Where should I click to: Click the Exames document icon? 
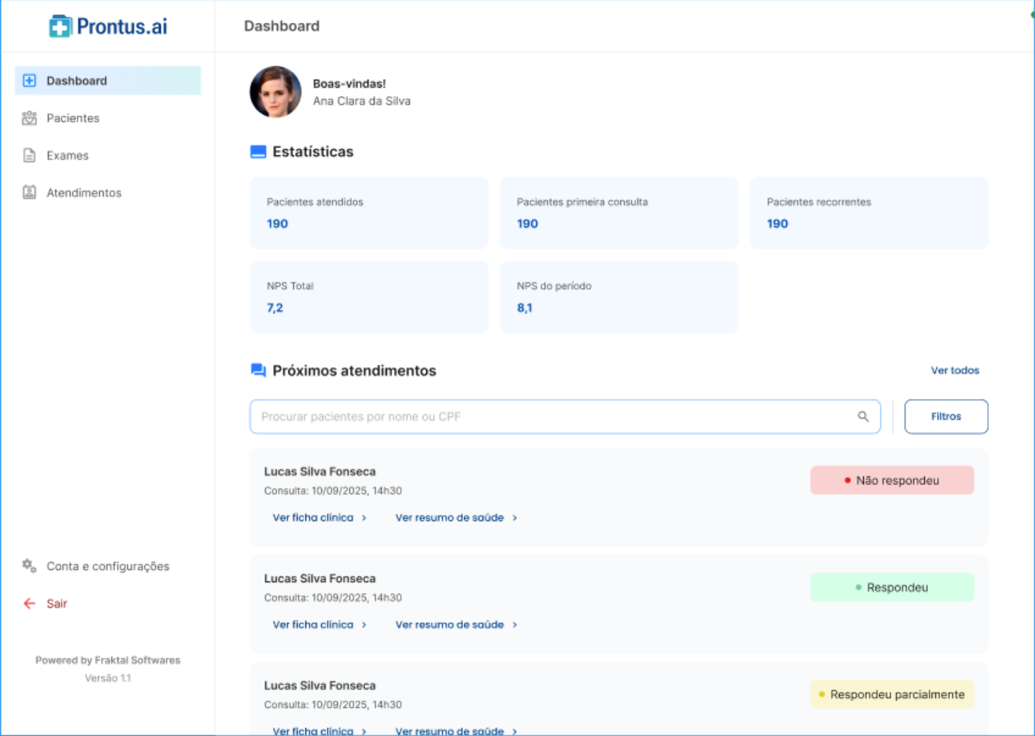click(x=29, y=155)
